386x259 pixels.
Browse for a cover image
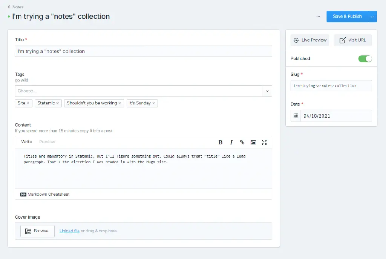point(37,231)
